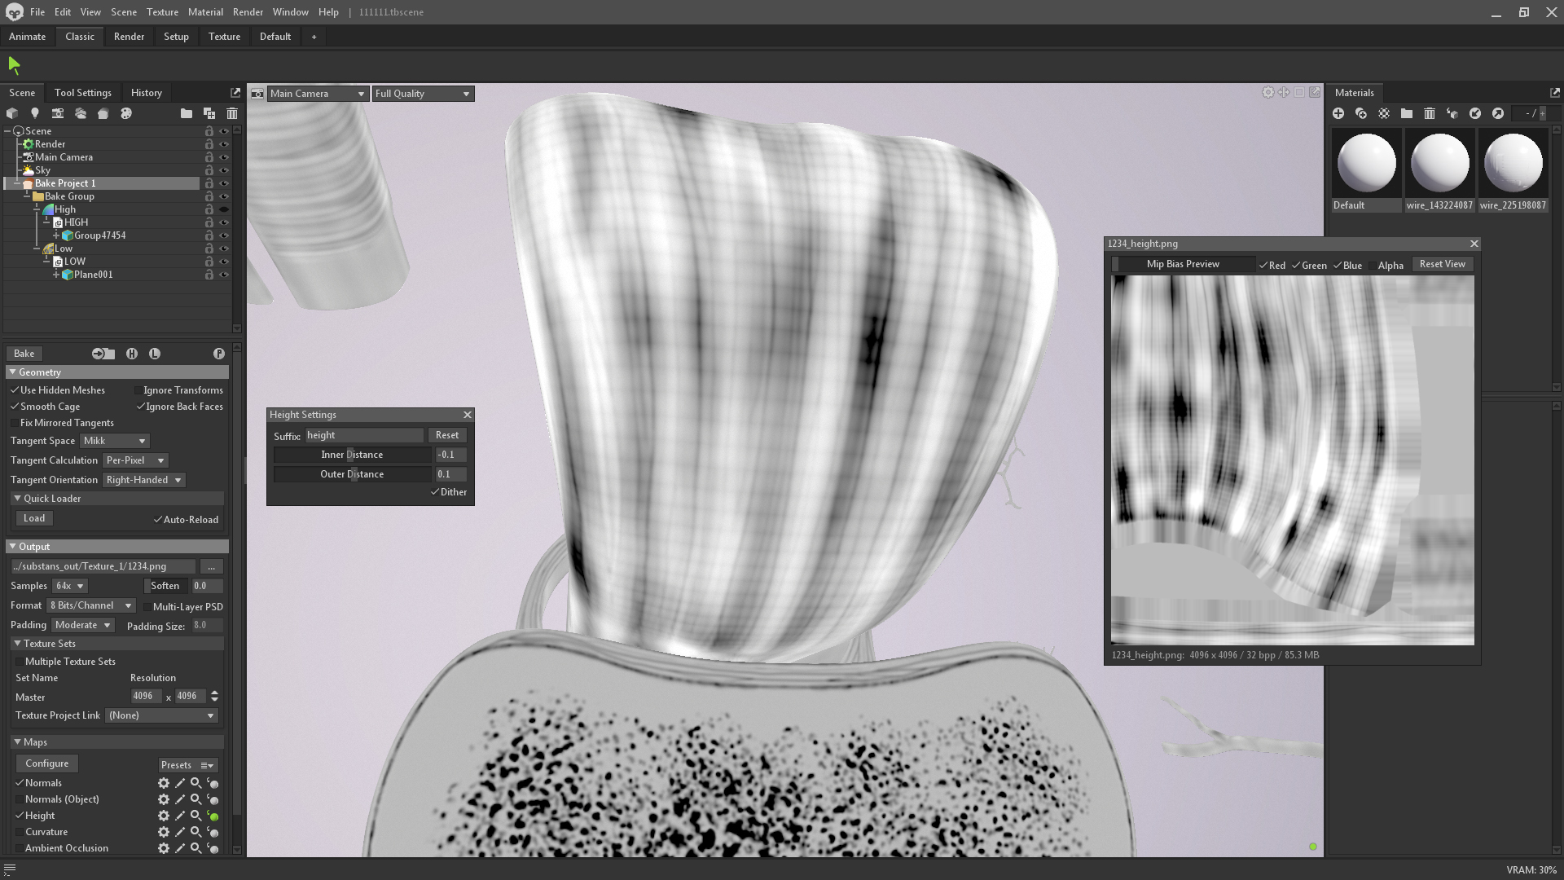Open the Tangent Space Mikk dropdown
The height and width of the screenshot is (880, 1564).
tap(115, 441)
